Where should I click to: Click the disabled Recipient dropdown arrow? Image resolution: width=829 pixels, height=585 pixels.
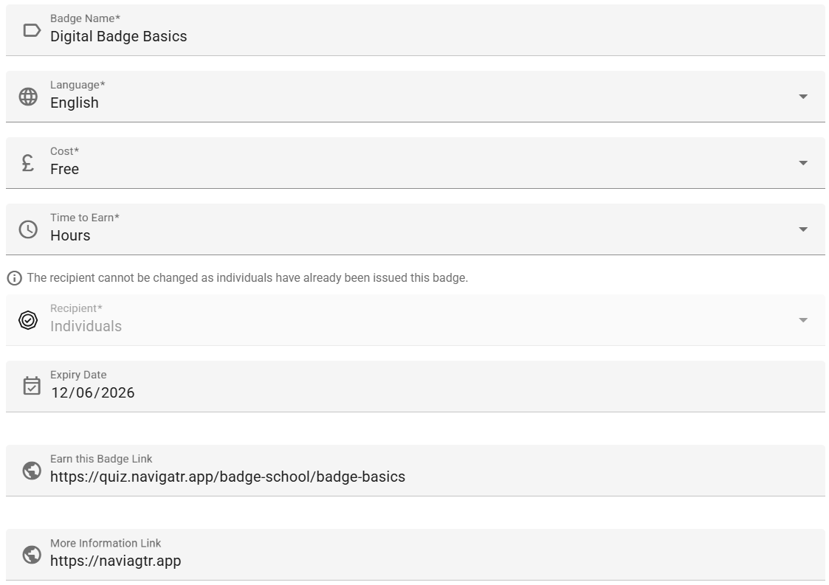803,320
